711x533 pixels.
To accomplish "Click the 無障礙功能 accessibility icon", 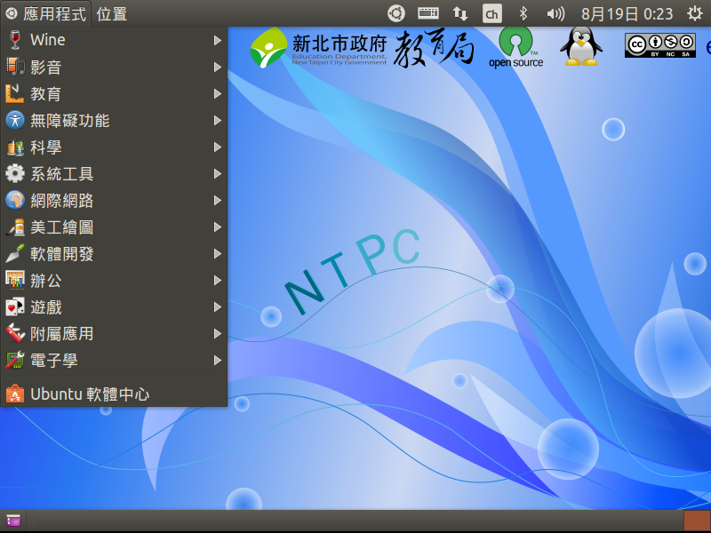I will (x=15, y=120).
